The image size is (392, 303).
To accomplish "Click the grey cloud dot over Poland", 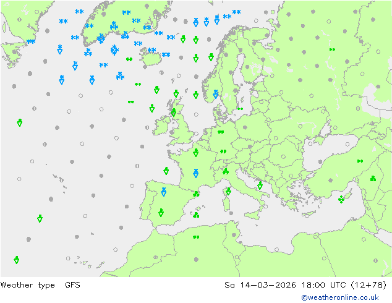I will click(x=245, y=127).
